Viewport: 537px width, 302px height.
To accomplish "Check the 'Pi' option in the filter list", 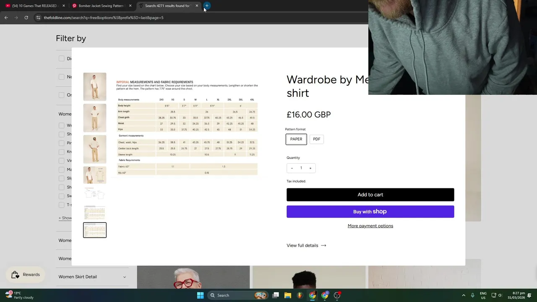I will (x=62, y=143).
